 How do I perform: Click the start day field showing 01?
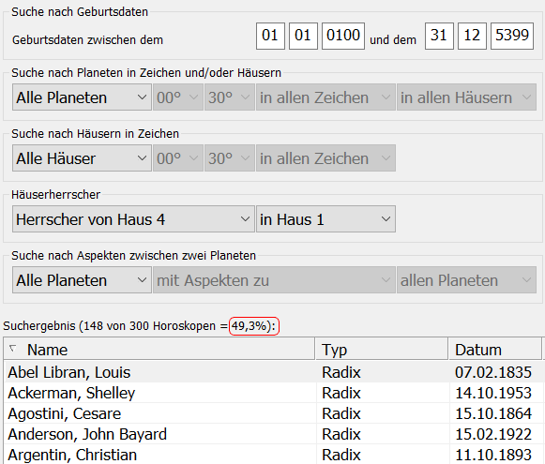pyautogui.click(x=270, y=37)
